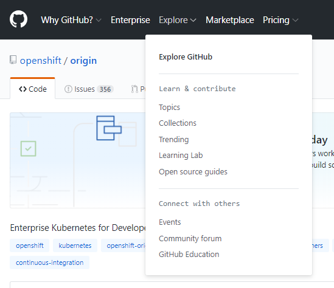Open Community forum menu entry
Screen dimensions: 334x288
(190, 238)
